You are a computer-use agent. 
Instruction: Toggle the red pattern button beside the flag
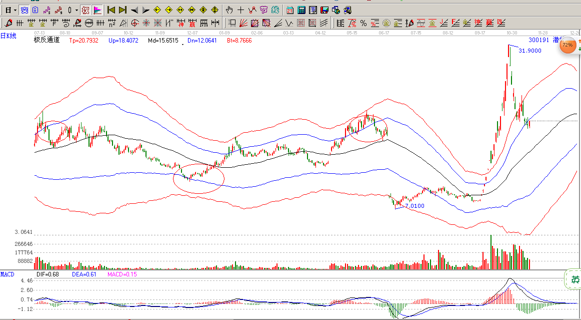tap(85, 10)
